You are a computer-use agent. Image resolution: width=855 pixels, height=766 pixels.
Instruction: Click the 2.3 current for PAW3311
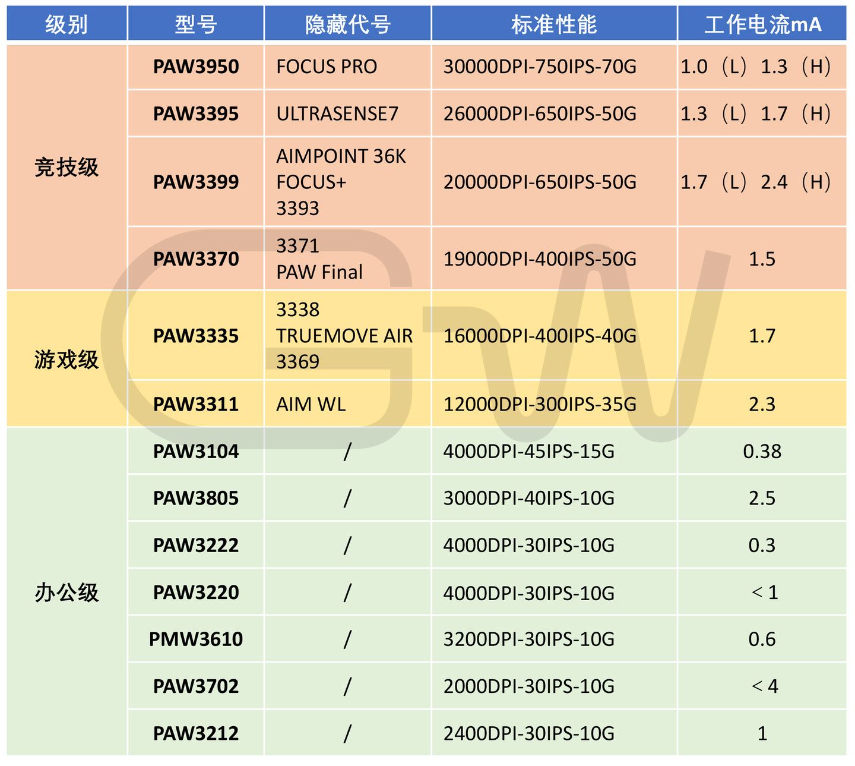tap(762, 404)
